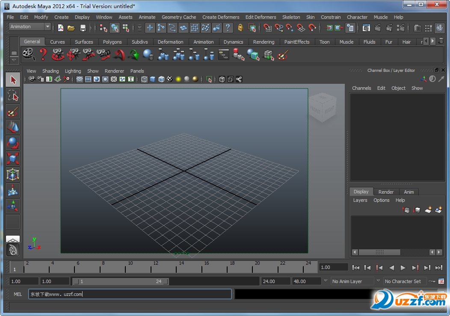Choose the Select tool arrow in toolbox

click(x=13, y=80)
